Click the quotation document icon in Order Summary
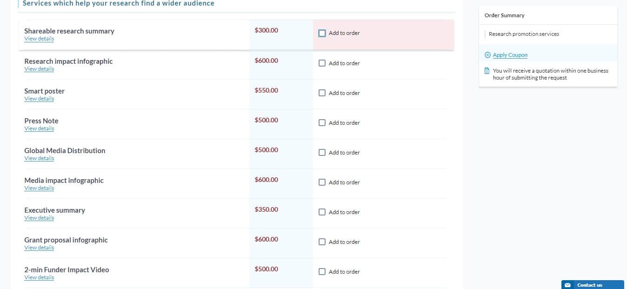 coord(487,71)
